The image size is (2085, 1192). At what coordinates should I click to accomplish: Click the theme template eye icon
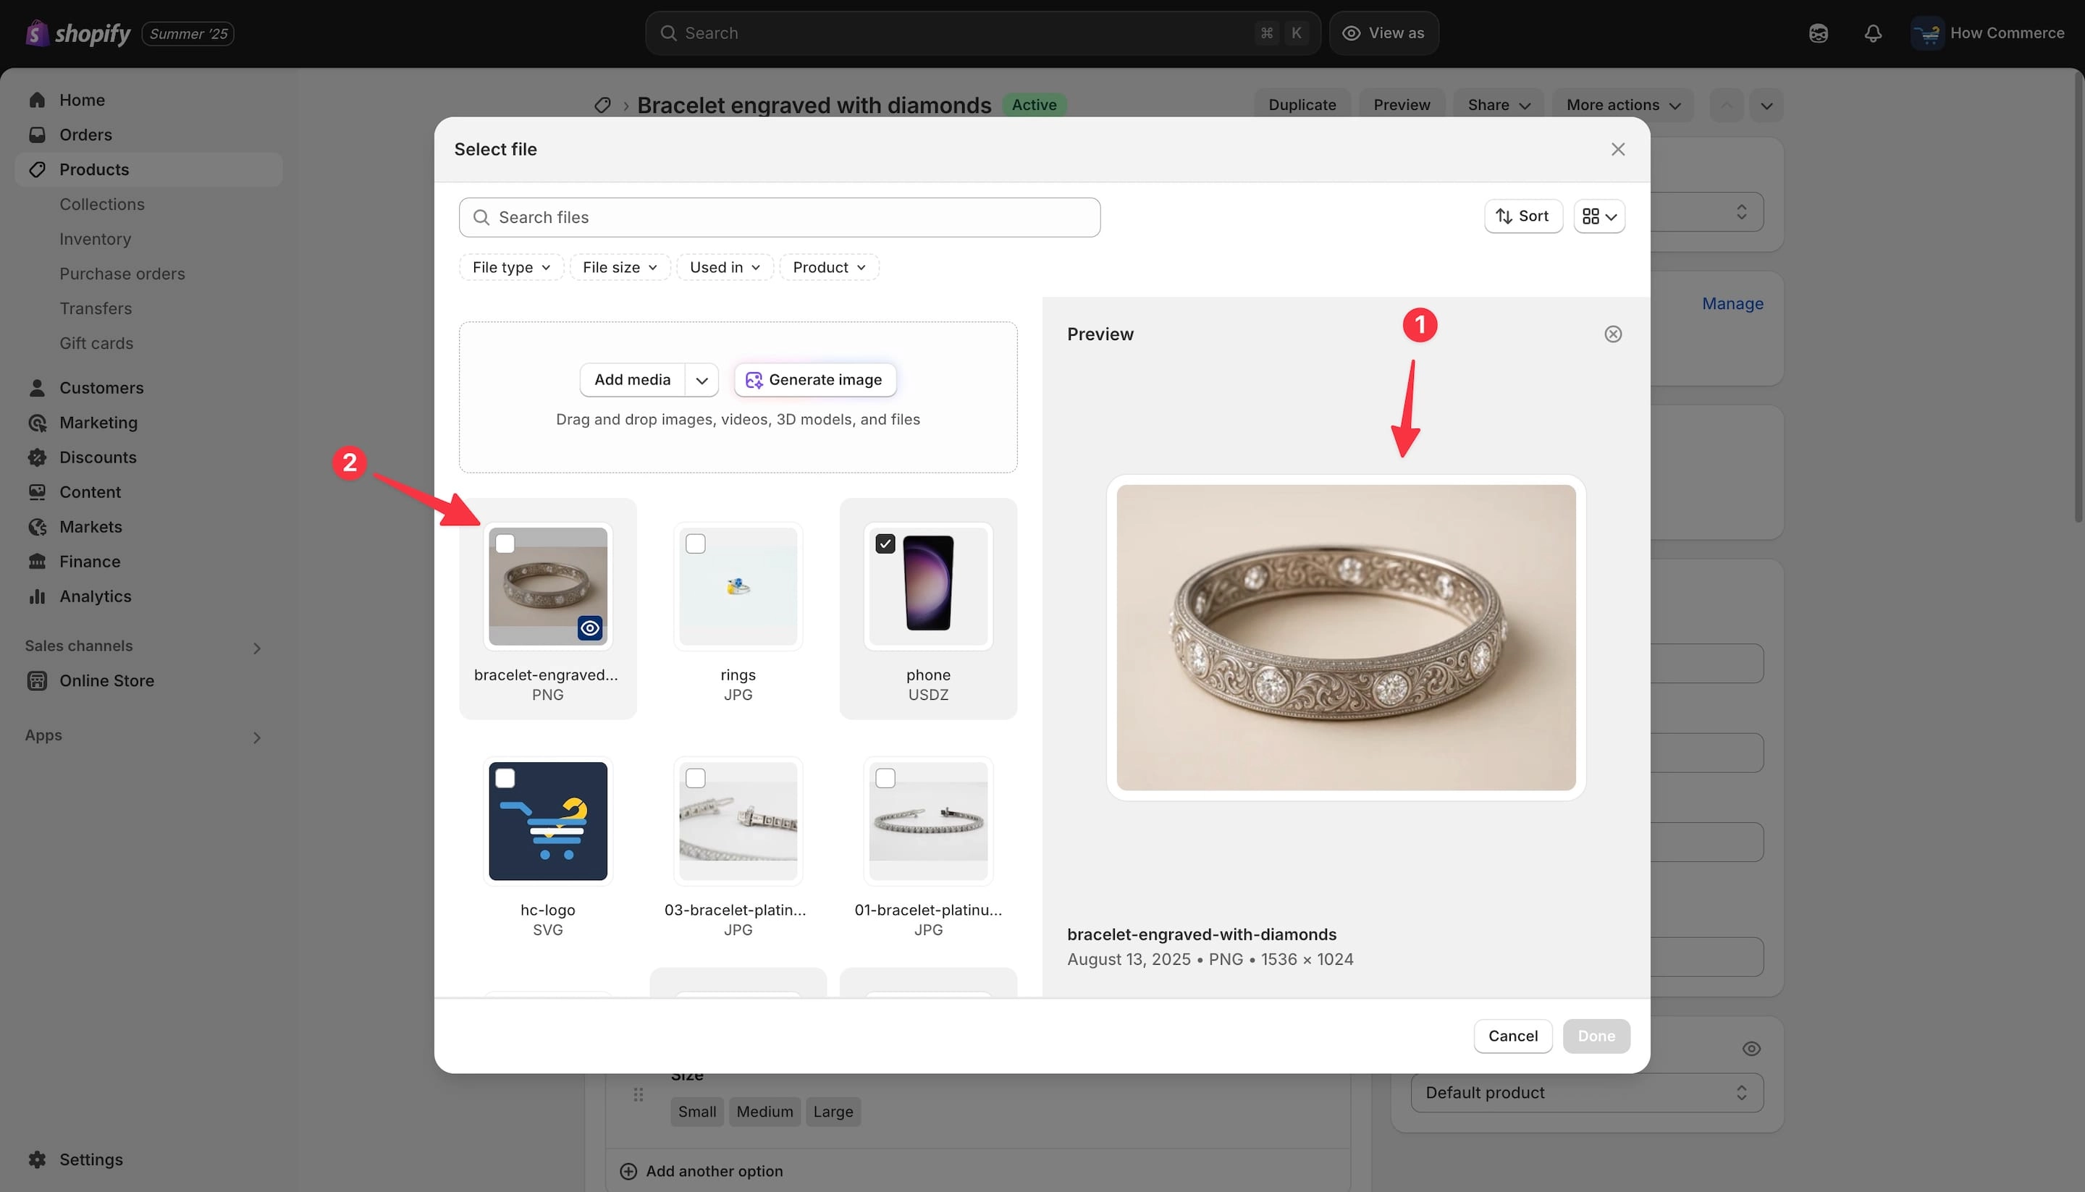tap(1751, 1049)
